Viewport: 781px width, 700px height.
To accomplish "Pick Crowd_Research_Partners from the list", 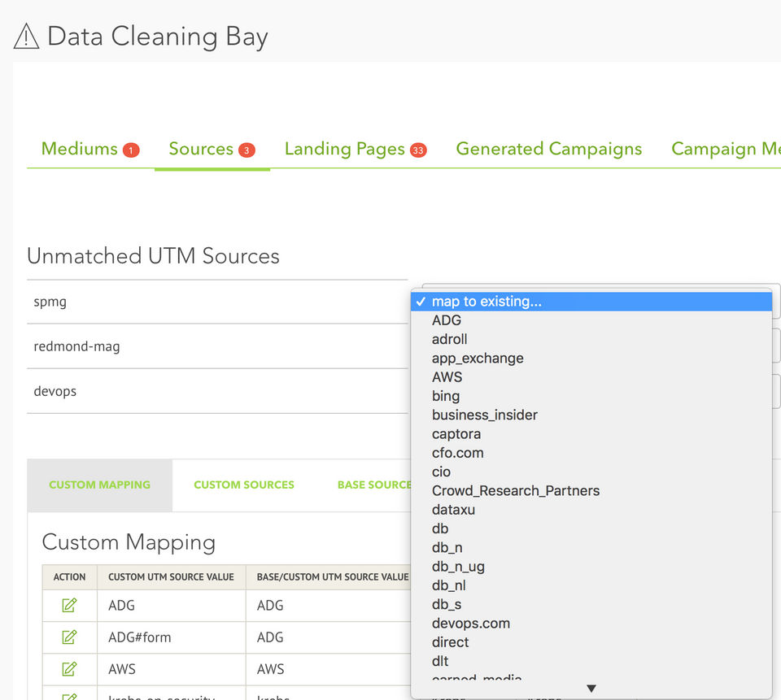I will pos(516,491).
